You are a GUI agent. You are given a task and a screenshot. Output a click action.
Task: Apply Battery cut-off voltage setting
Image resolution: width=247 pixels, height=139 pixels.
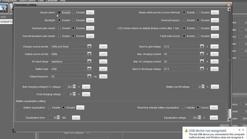click(x=215, y=87)
